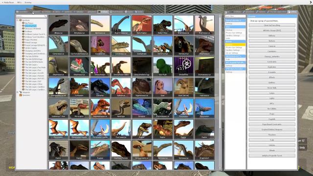This screenshot has height=176, width=313.
Task: Expand the Weapons tree folder
Action: (x=18, y=92)
